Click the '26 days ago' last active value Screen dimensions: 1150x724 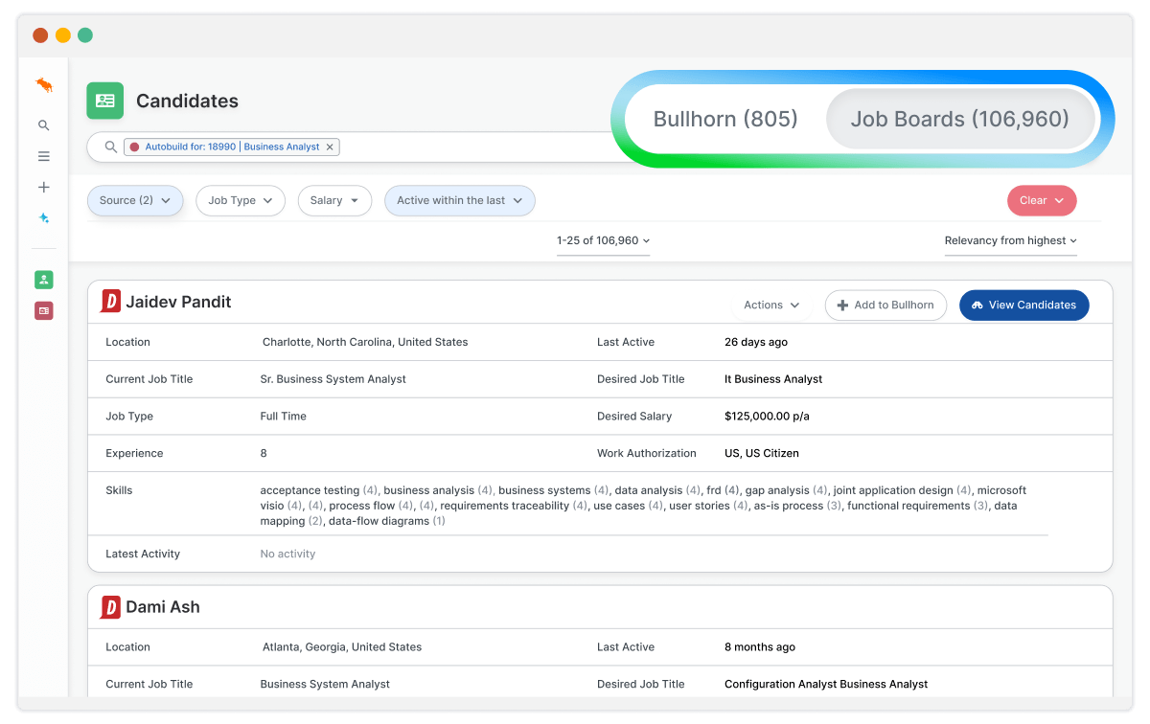pos(756,342)
